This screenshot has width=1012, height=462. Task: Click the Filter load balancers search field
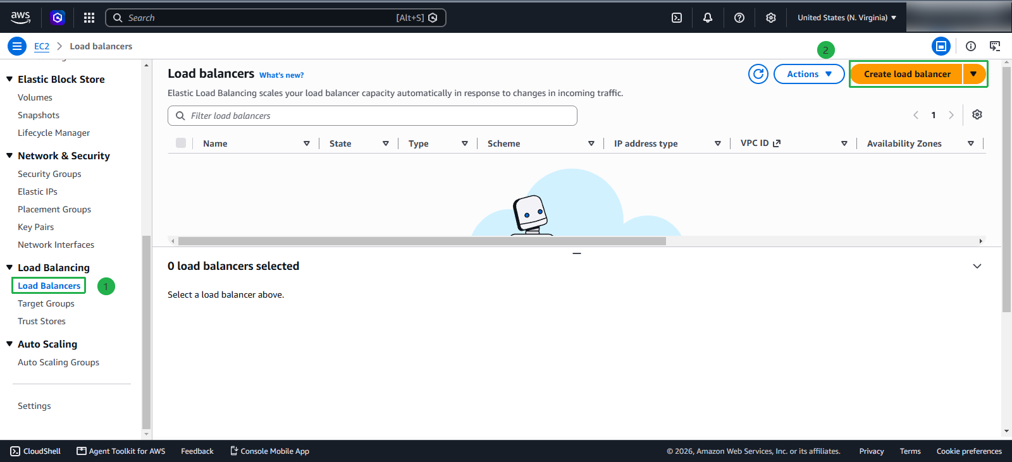[x=373, y=116]
